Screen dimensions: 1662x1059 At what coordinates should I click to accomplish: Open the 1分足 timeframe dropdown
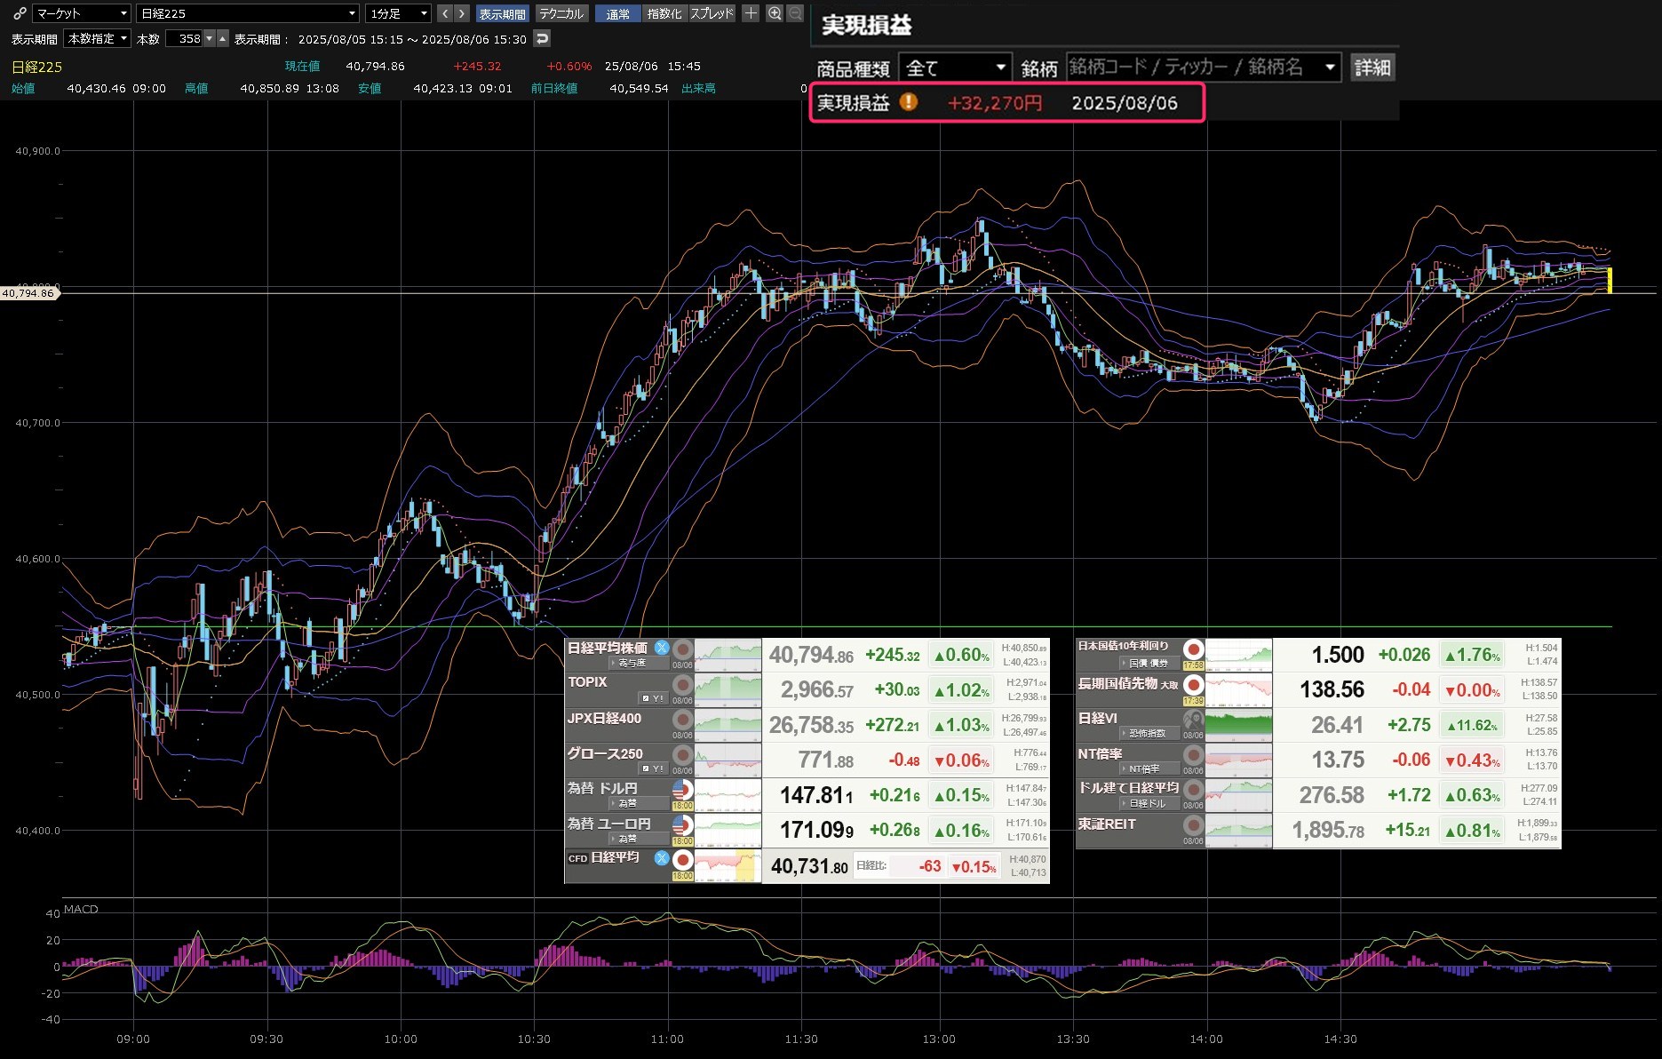point(398,13)
